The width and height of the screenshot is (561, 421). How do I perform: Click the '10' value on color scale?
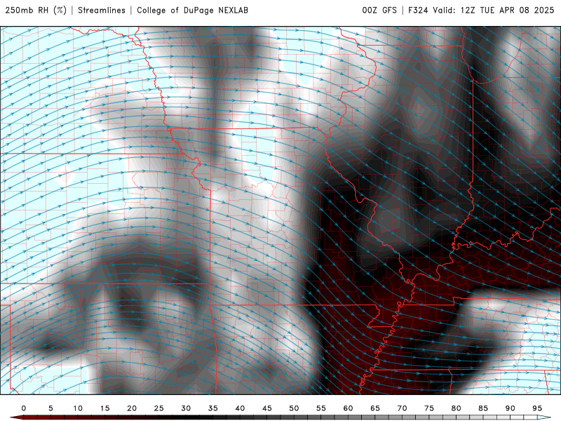[78, 408]
